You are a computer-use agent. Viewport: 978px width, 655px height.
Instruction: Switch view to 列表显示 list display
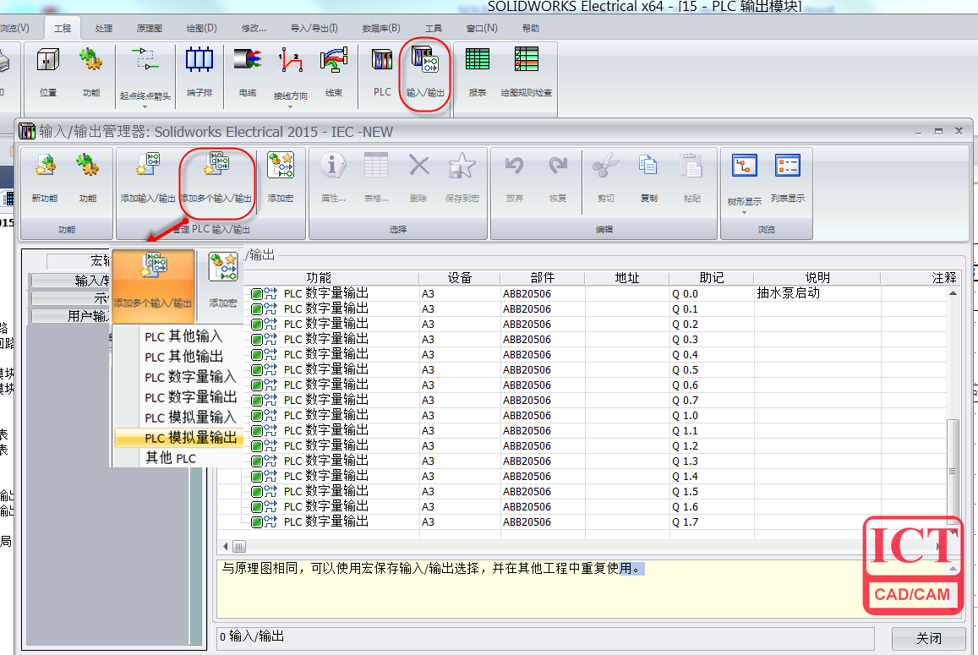click(x=789, y=175)
